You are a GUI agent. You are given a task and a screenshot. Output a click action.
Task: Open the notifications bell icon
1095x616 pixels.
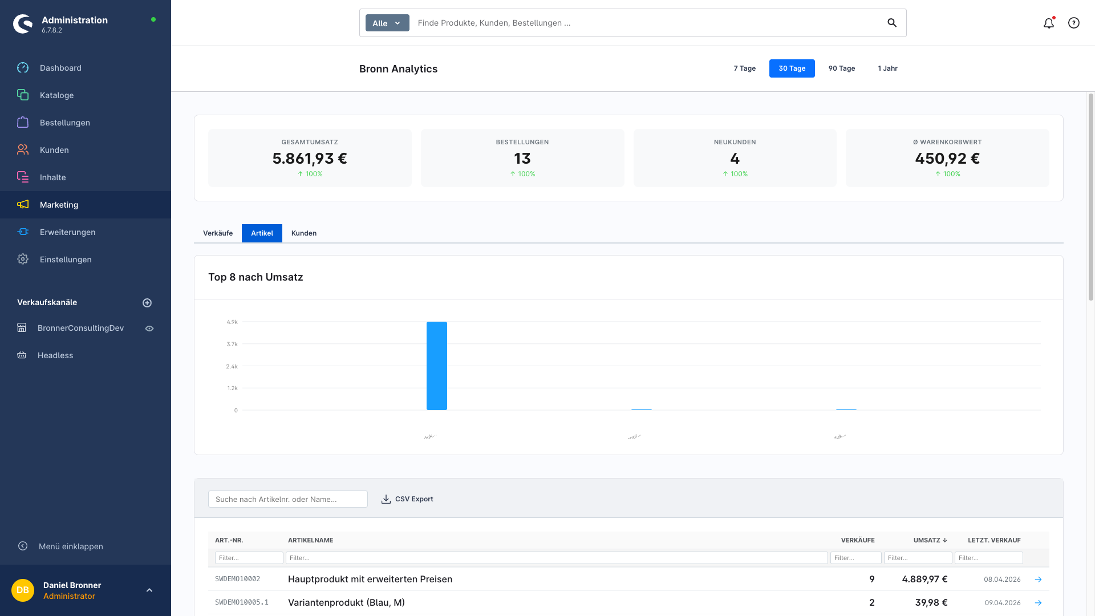coord(1048,23)
